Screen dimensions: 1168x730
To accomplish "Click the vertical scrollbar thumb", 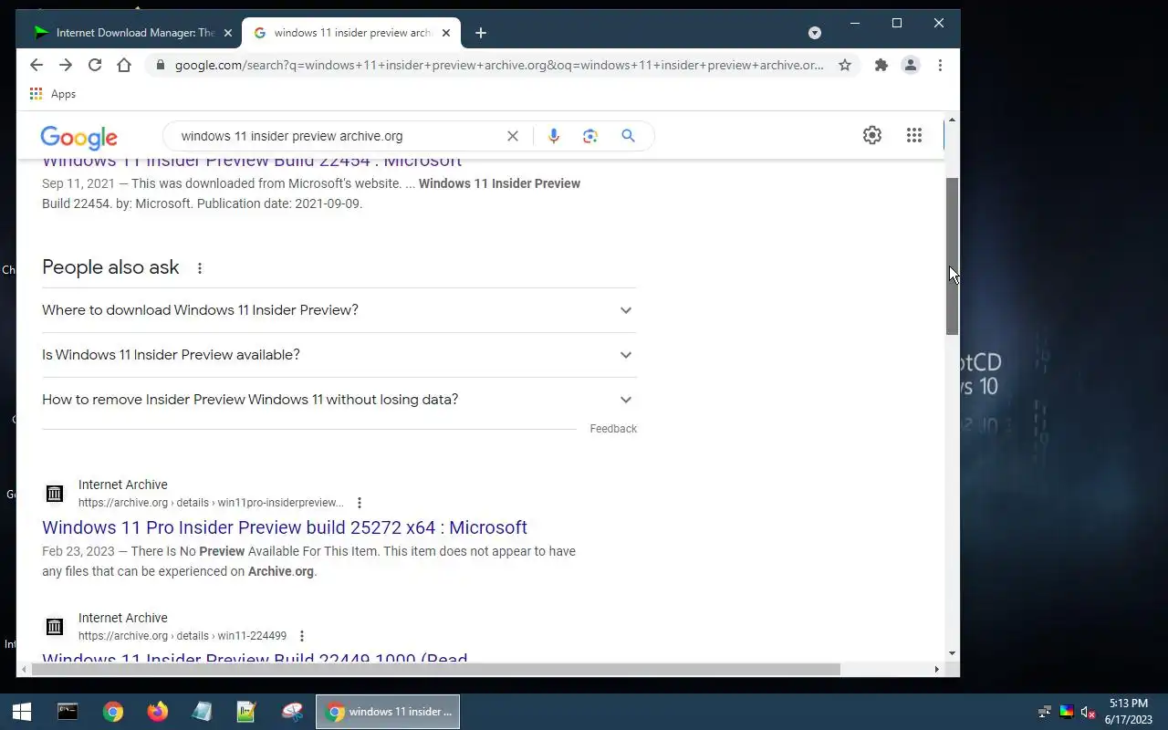I will [x=952, y=255].
